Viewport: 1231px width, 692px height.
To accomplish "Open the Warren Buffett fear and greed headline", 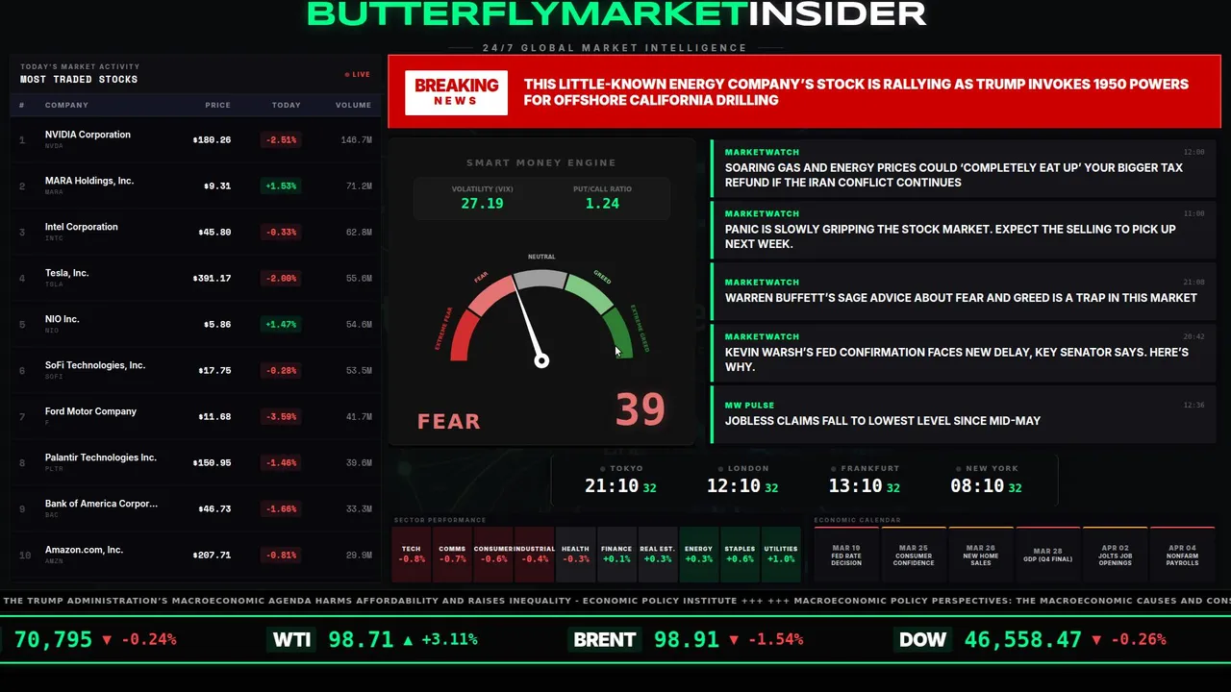I will click(x=963, y=291).
